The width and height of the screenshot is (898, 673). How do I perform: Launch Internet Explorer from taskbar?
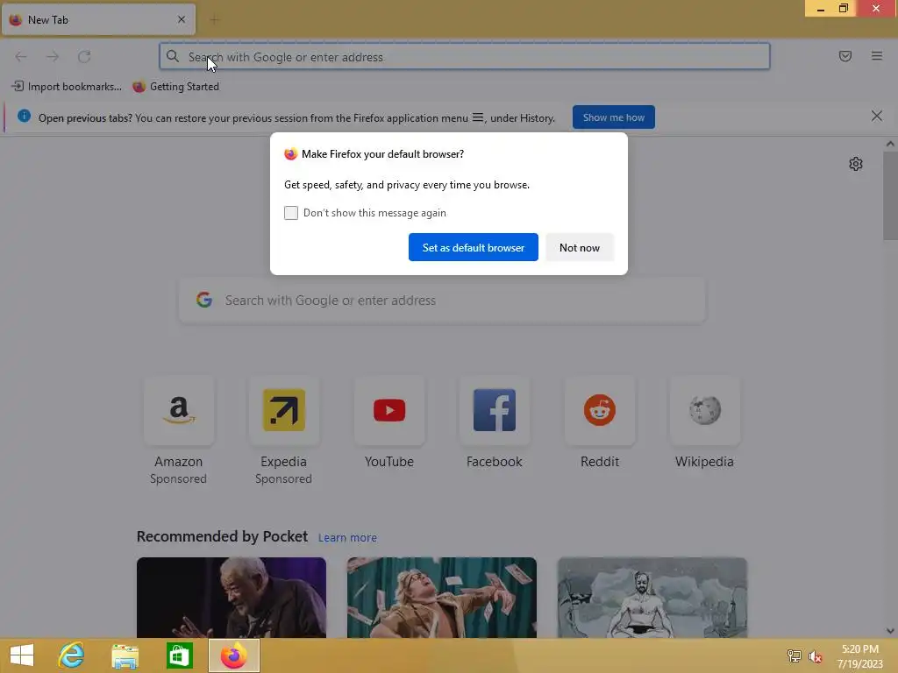[x=71, y=655]
